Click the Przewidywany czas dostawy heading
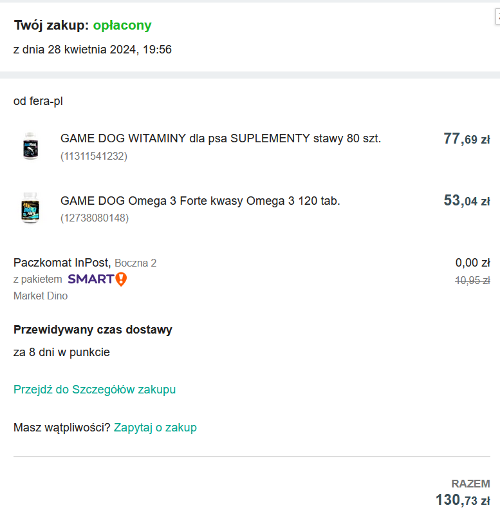The image size is (500, 510). click(x=93, y=330)
